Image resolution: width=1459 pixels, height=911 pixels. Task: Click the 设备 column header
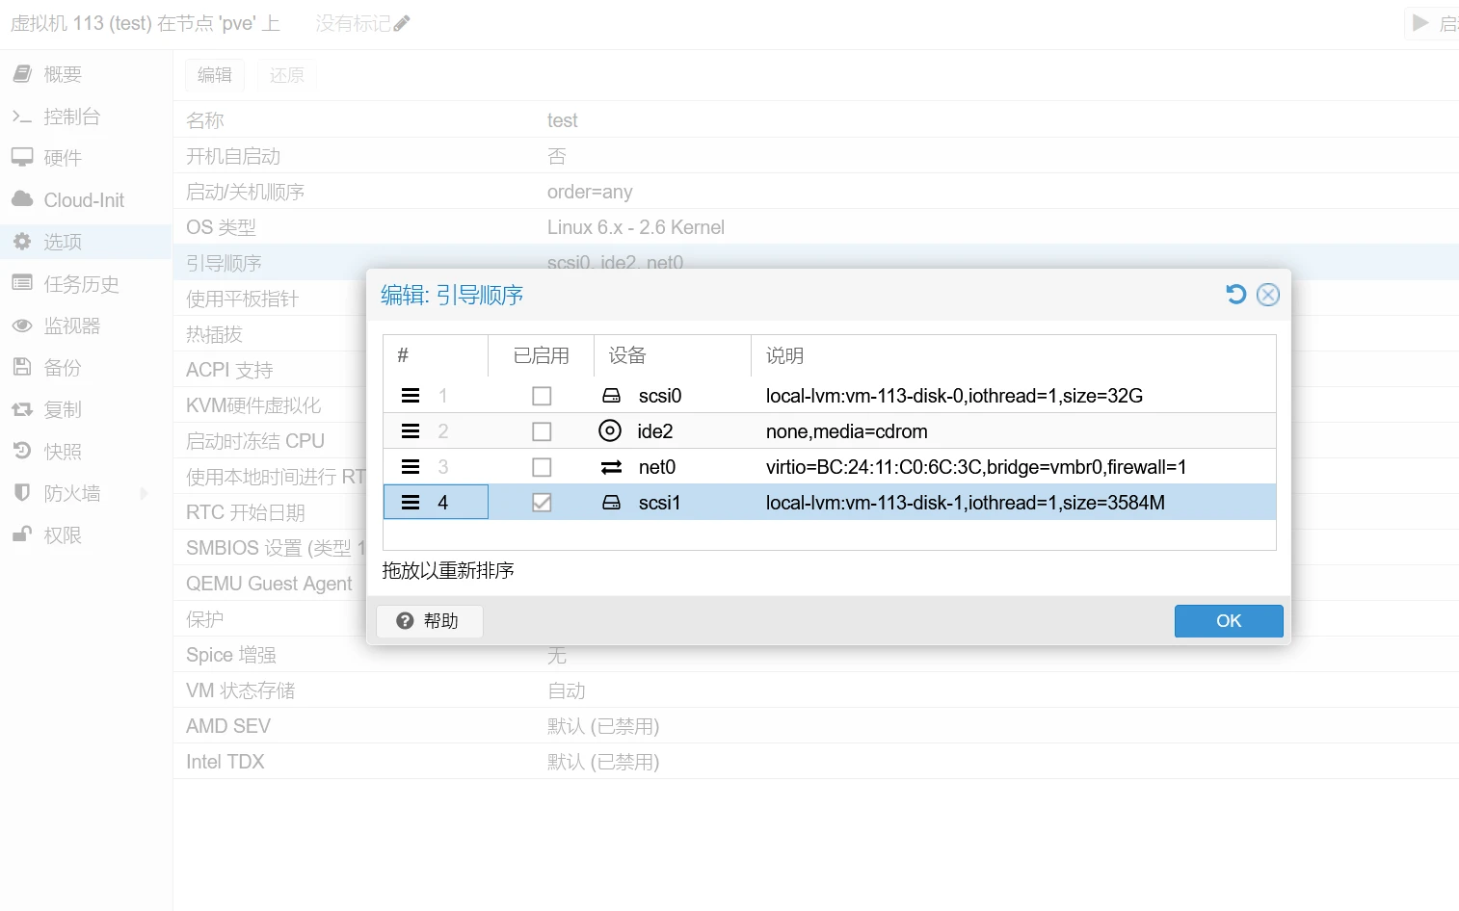point(673,355)
